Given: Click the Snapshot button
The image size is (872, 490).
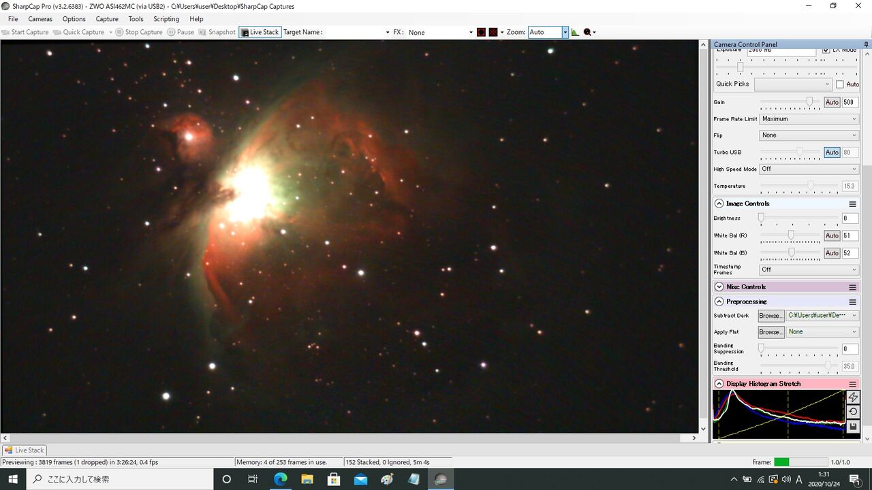Looking at the screenshot, I should pyautogui.click(x=217, y=32).
